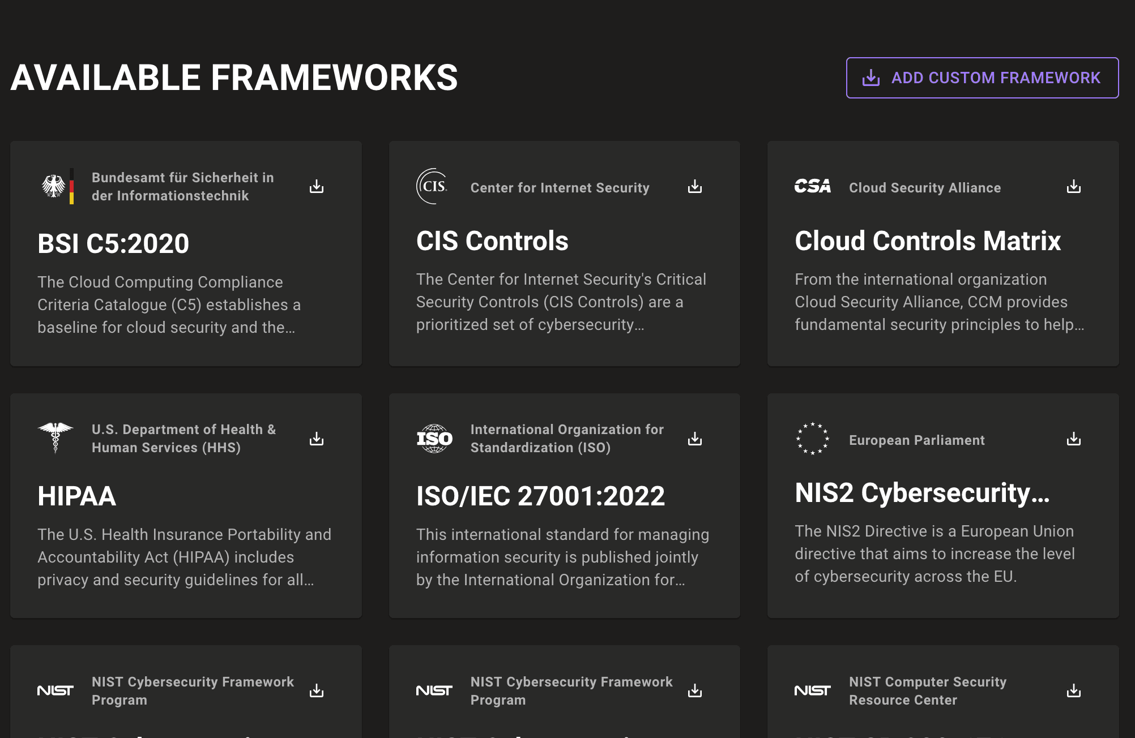Click the CSA Cloud Security Alliance logo
This screenshot has width=1135, height=738.
point(813,187)
